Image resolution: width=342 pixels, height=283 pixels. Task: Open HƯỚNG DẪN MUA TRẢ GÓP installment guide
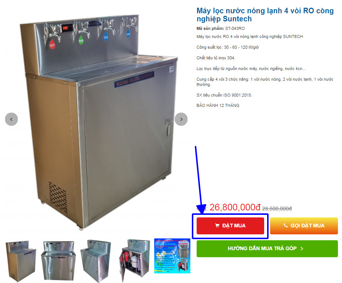pyautogui.click(x=267, y=249)
